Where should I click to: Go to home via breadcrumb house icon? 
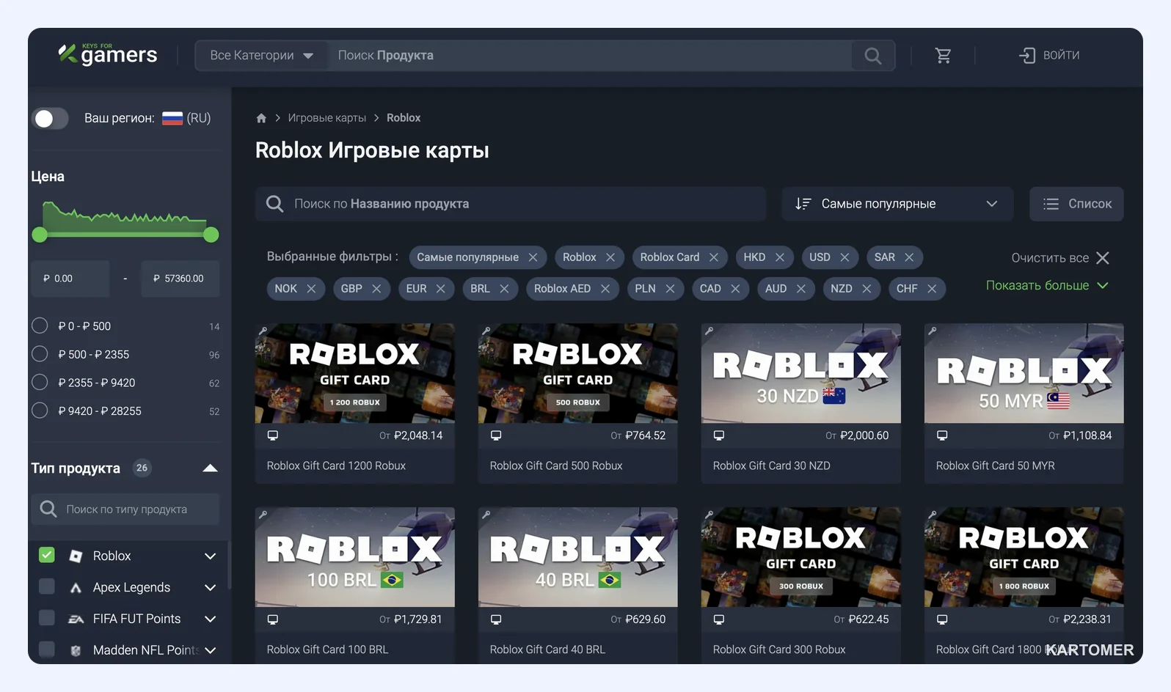click(x=261, y=118)
